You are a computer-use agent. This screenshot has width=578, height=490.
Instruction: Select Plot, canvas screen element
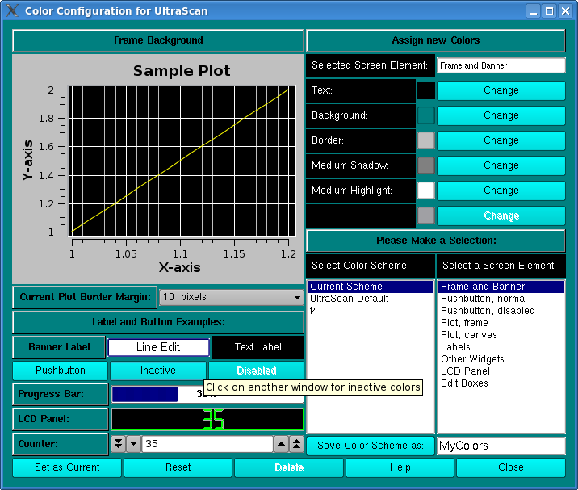point(501,335)
